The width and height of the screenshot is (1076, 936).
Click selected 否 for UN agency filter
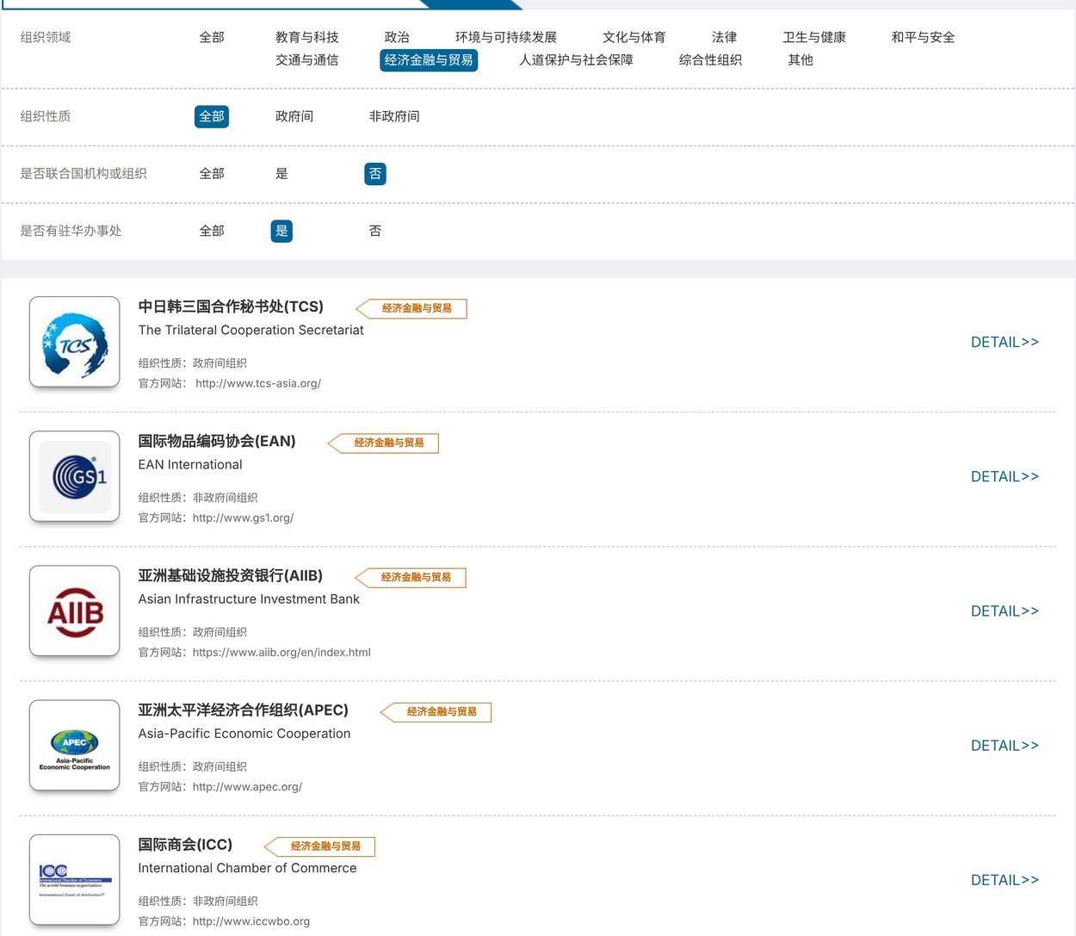click(x=375, y=174)
